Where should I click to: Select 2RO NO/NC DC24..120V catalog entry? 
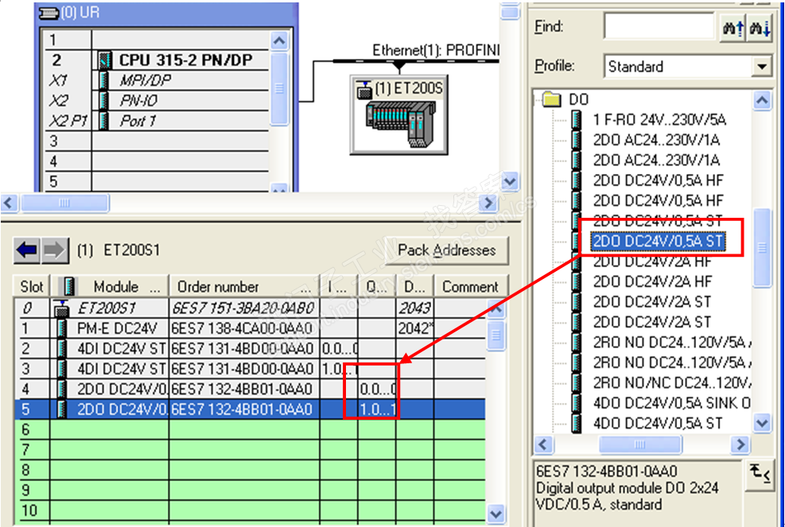point(671,383)
